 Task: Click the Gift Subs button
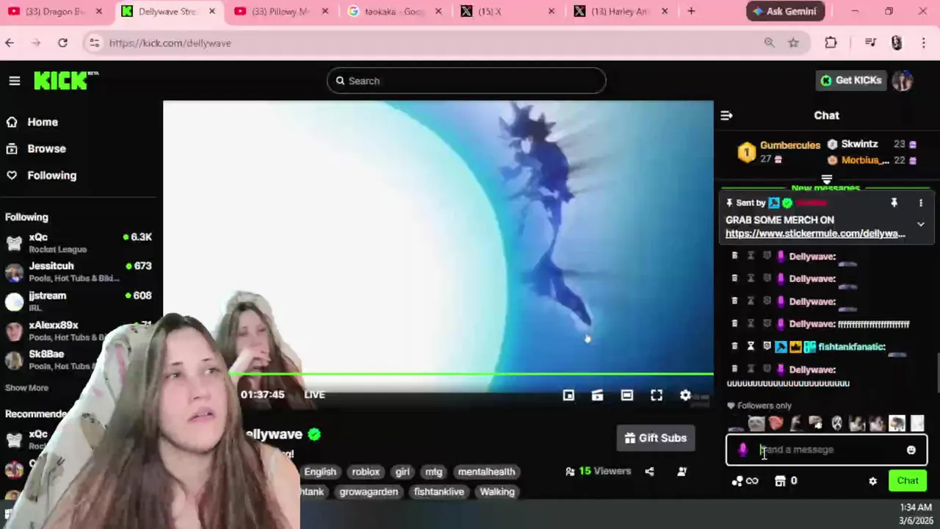coord(655,438)
